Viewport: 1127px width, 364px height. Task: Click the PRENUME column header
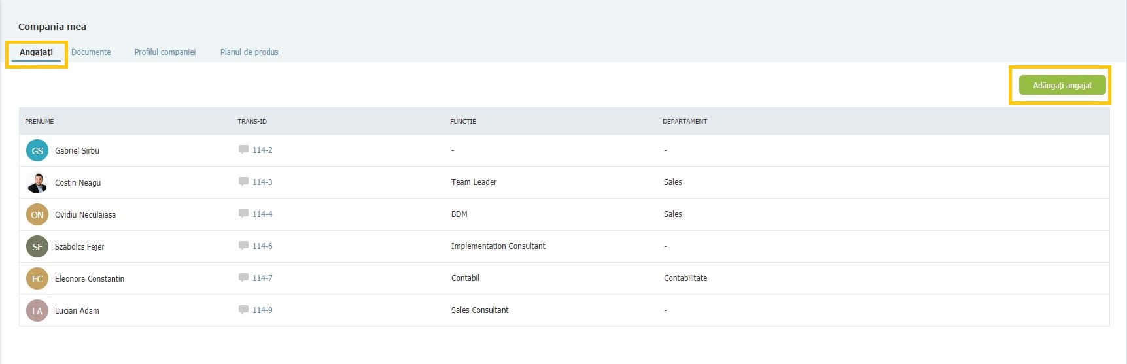click(x=39, y=122)
